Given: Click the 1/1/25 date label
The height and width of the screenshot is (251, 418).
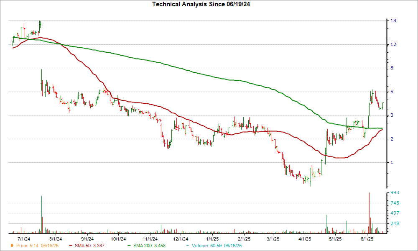Looking at the screenshot, I should coord(212,239).
